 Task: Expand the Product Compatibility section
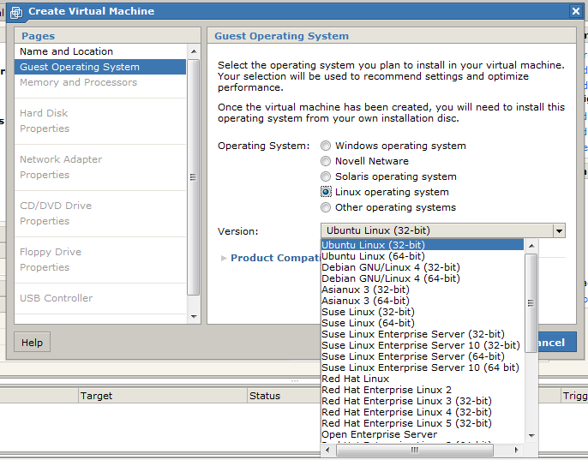[225, 258]
